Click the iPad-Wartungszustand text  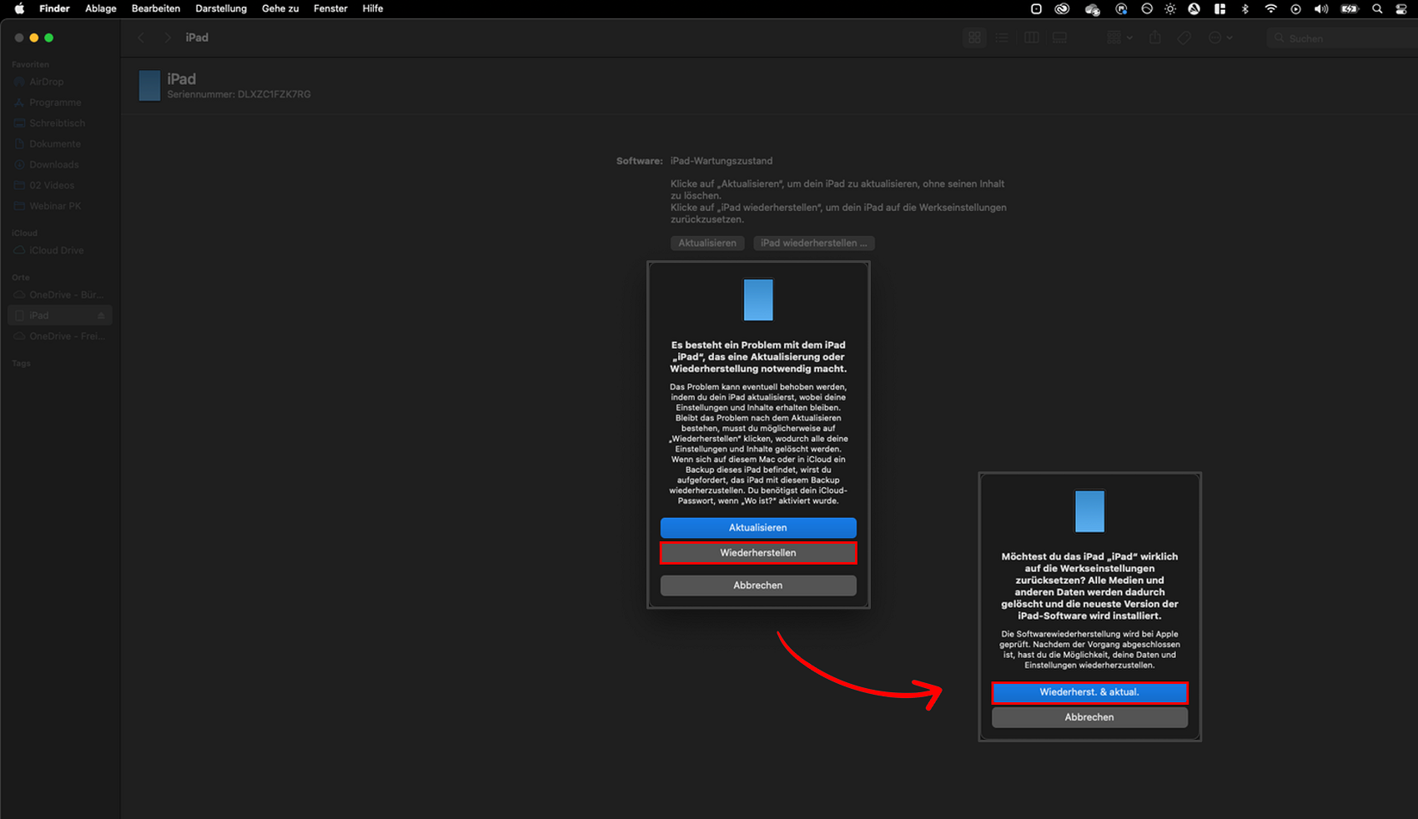[722, 161]
